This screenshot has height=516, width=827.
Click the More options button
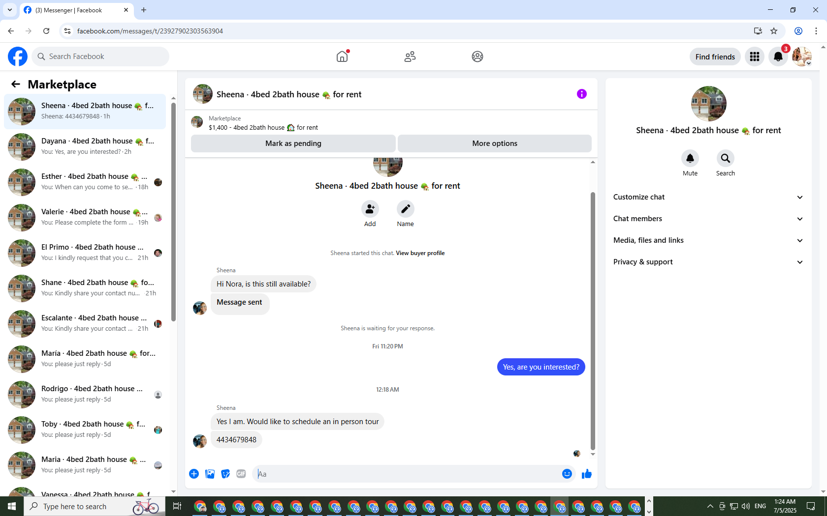[495, 143]
